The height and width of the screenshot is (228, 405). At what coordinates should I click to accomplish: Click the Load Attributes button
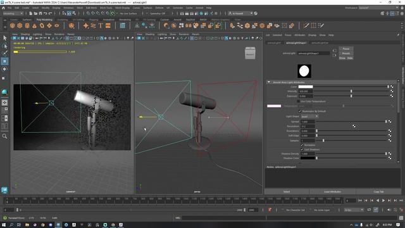click(332, 191)
